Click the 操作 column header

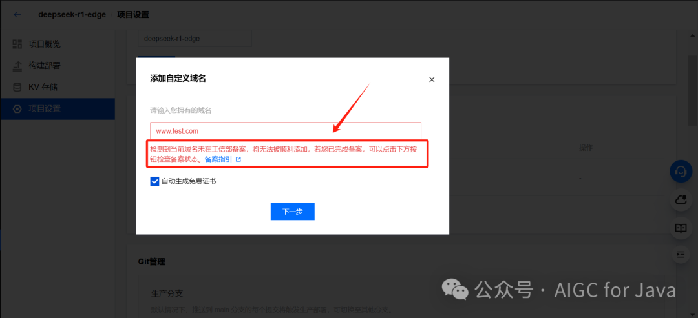586,148
